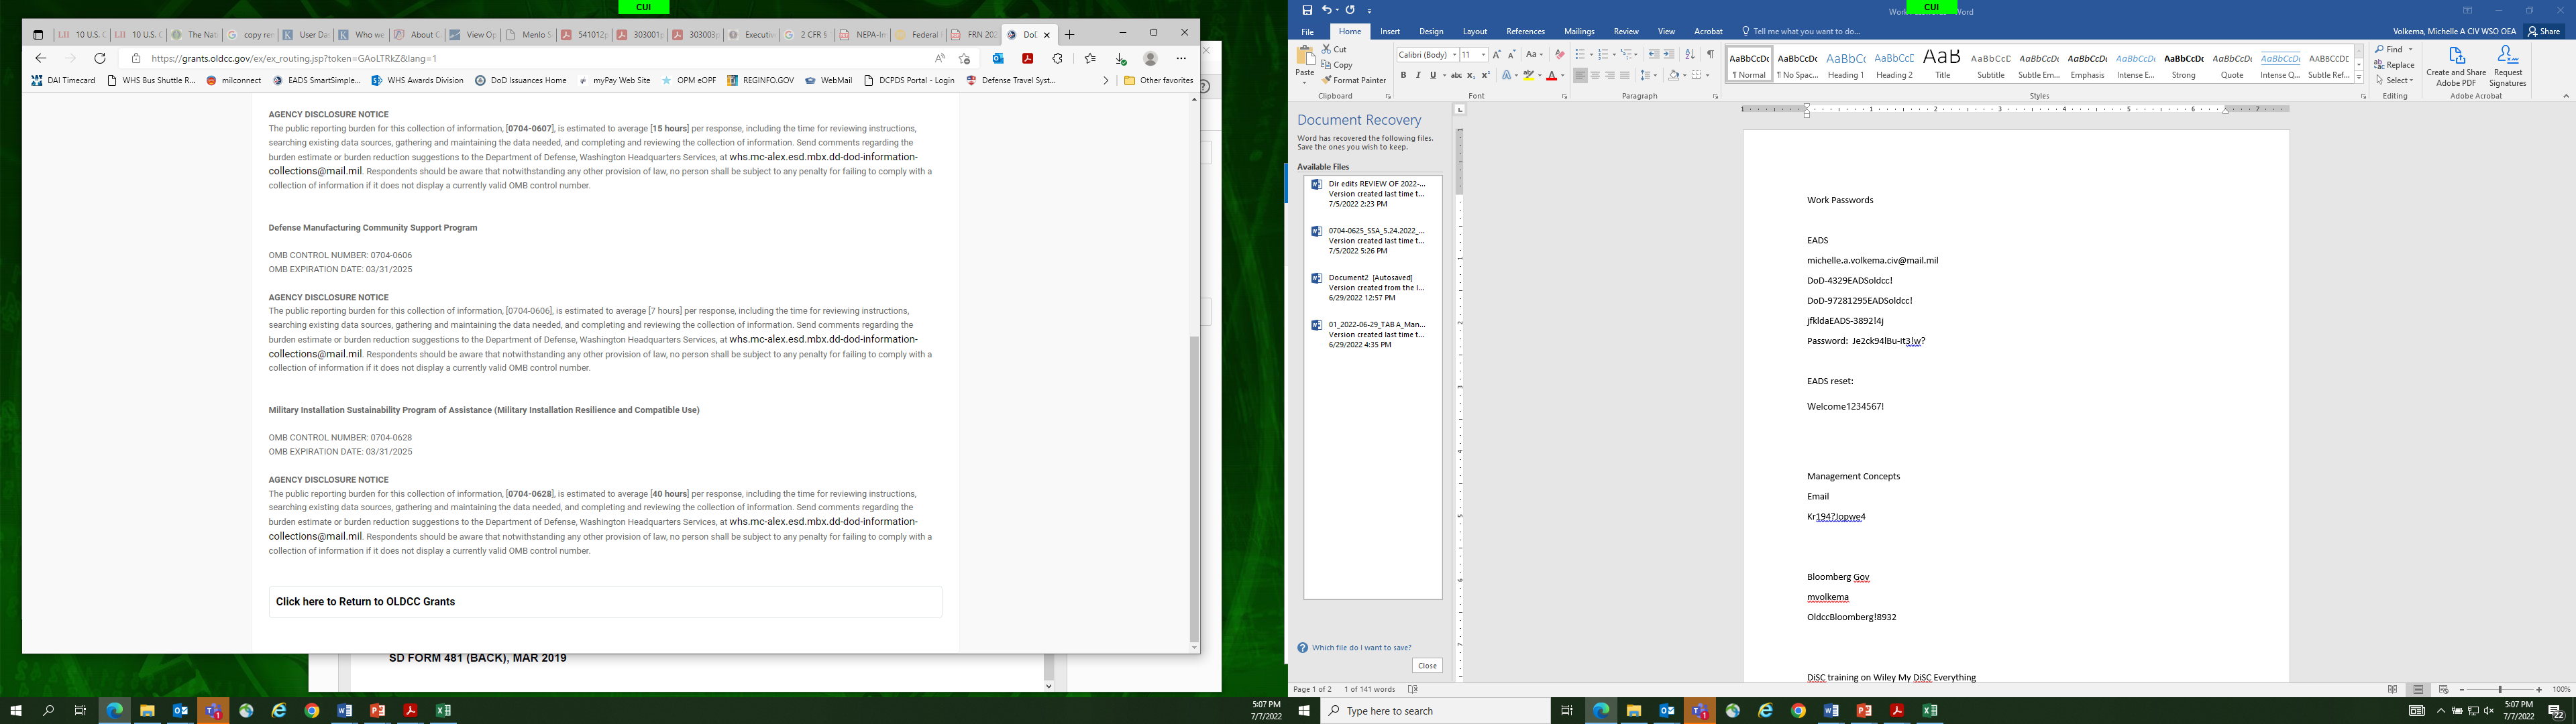Click the yellow text highlight color
Image resolution: width=2576 pixels, height=724 pixels.
[1529, 76]
